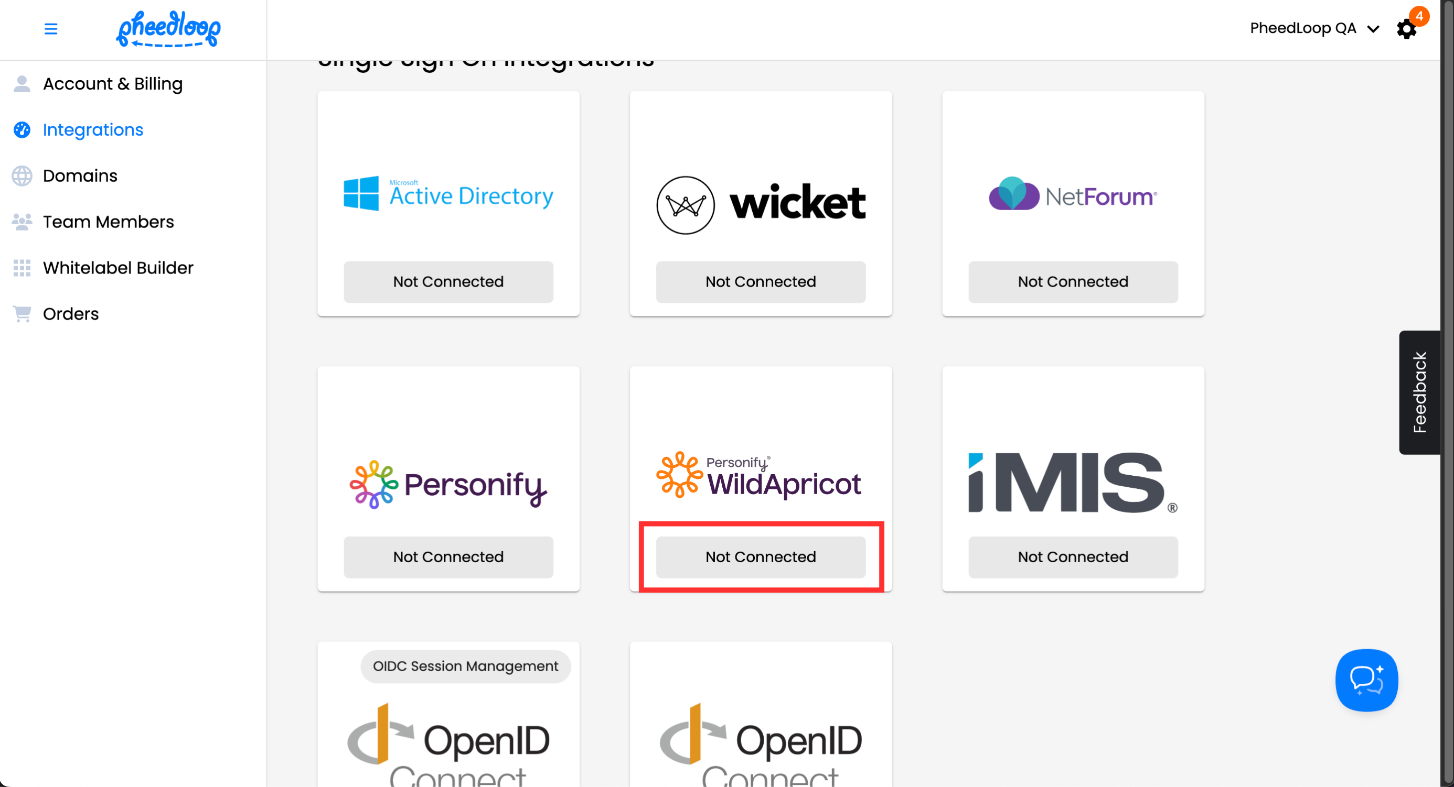The image size is (1454, 787).
Task: Open the Integrations sidebar item
Action: pos(93,129)
